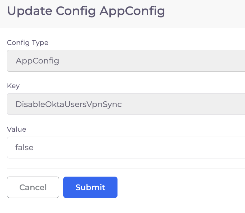
Task: Click the Config Type label
Action: pos(27,43)
